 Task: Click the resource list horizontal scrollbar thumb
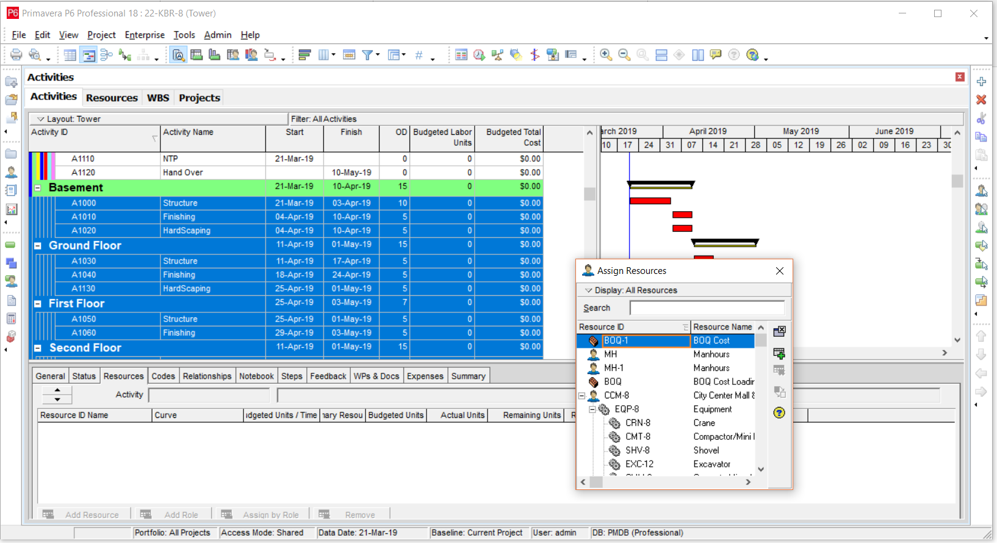596,482
